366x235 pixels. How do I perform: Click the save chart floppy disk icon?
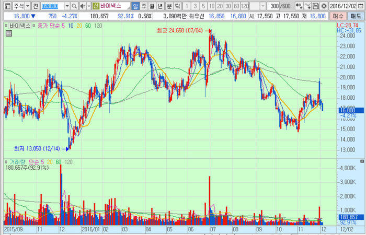click(x=316, y=6)
